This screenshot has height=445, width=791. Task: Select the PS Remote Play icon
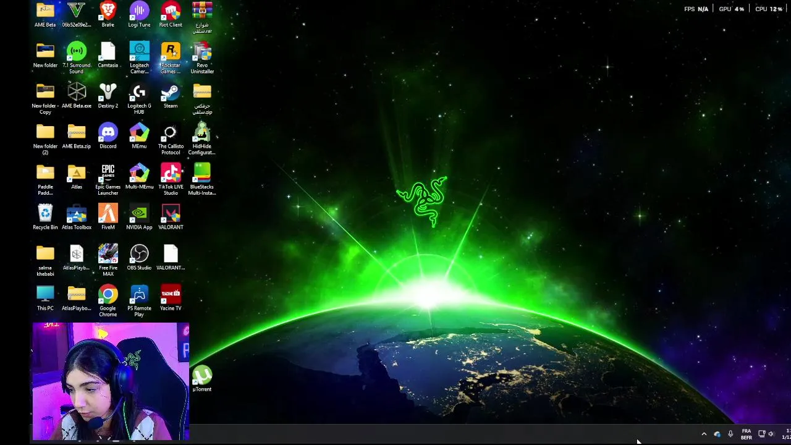click(139, 301)
